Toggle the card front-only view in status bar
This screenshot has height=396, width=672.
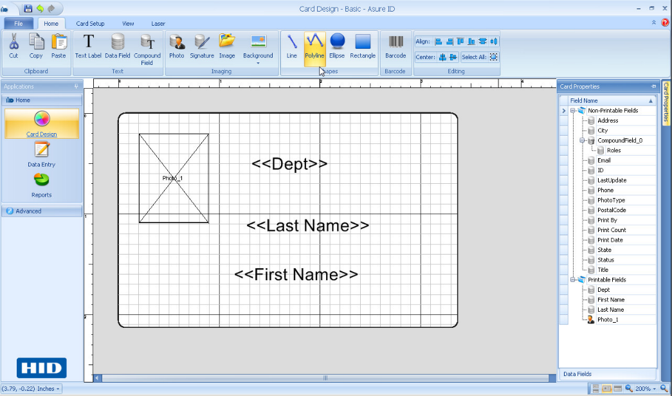click(606, 389)
